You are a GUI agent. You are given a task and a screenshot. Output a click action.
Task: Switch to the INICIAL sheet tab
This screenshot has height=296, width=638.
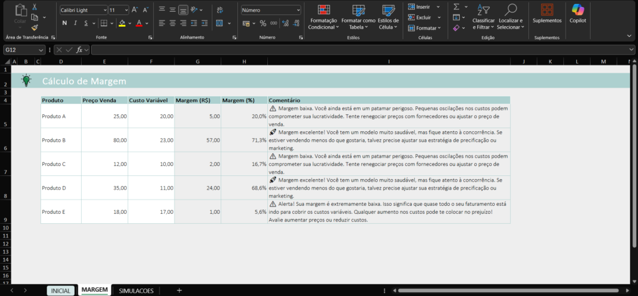(x=60, y=290)
